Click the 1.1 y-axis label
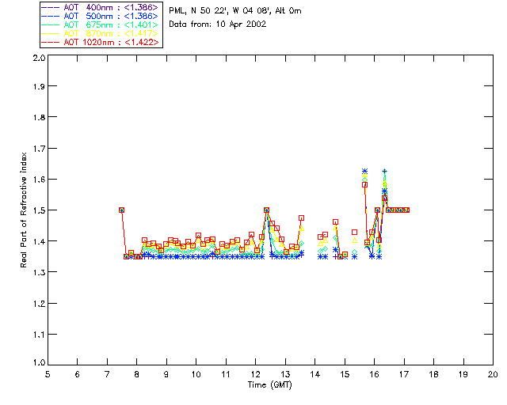Image resolution: width=507 pixels, height=405 pixels. [39, 335]
